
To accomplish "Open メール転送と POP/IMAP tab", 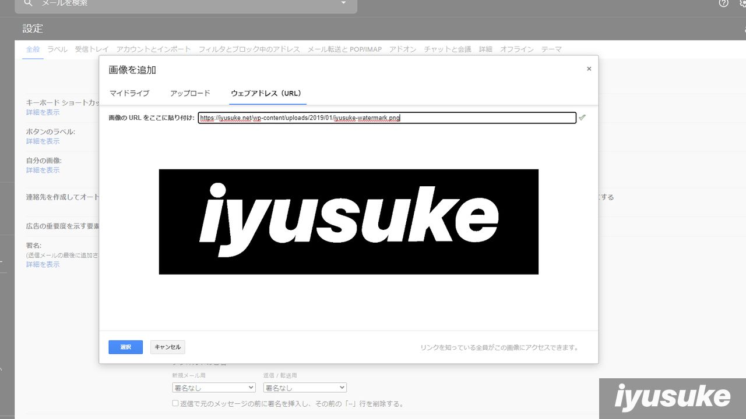I will pos(344,49).
